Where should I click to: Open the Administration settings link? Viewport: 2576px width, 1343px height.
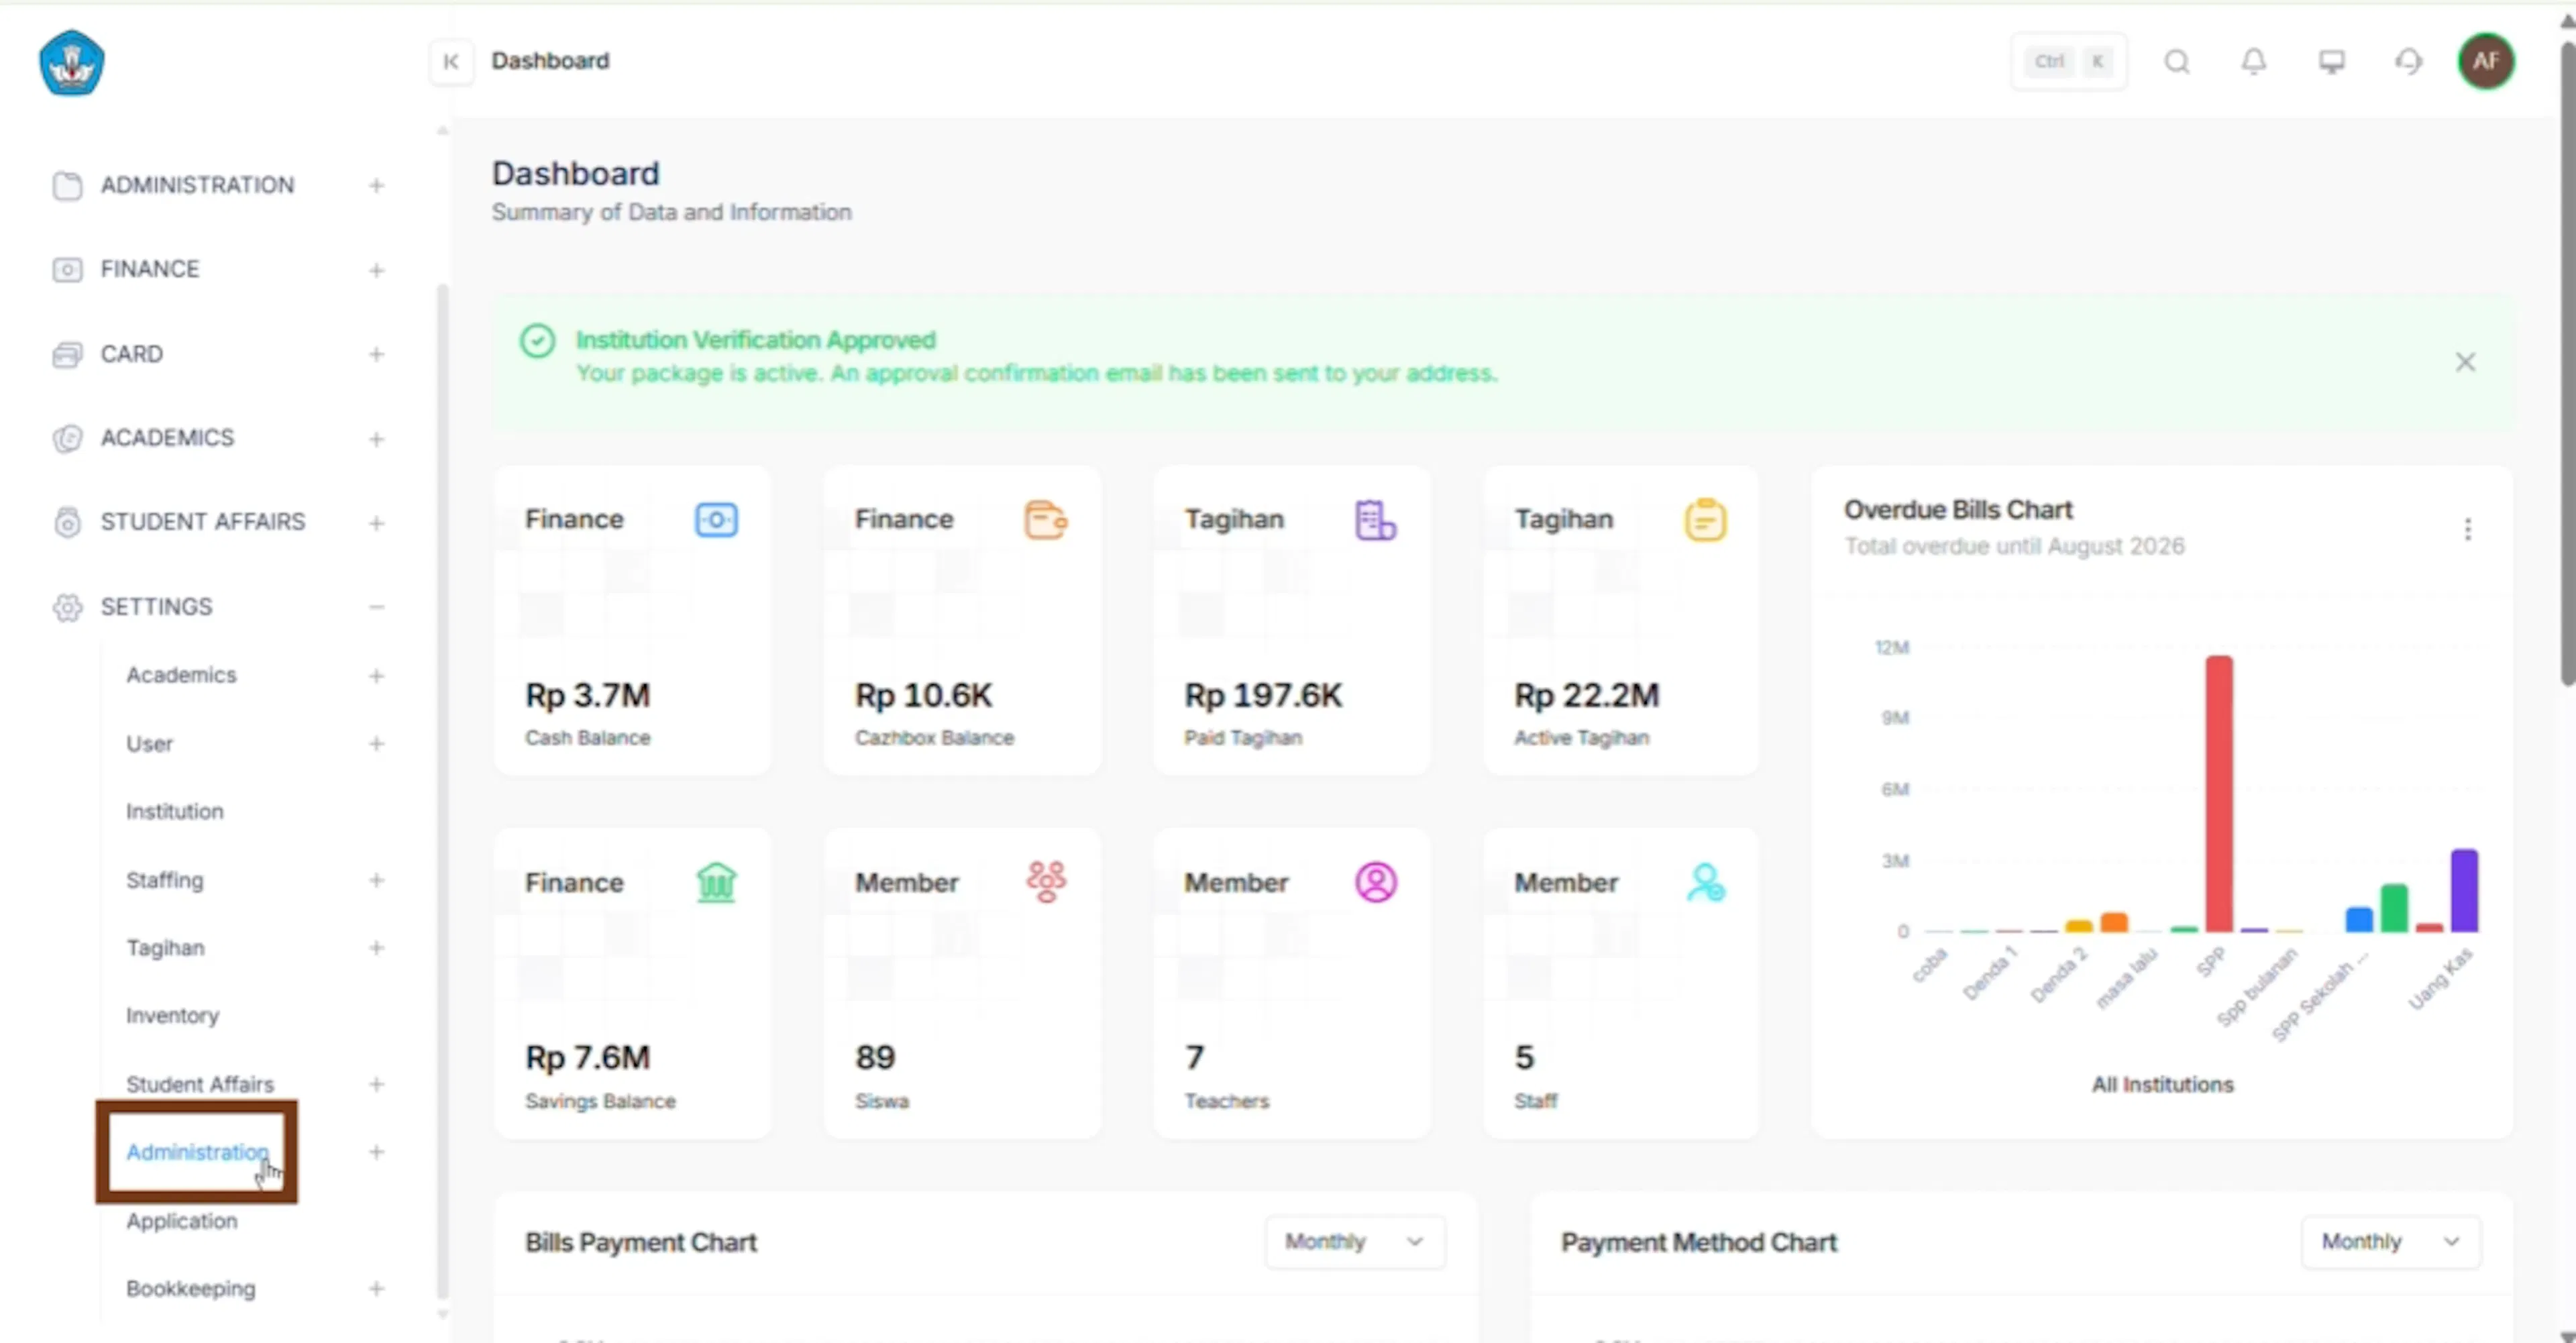(197, 1152)
